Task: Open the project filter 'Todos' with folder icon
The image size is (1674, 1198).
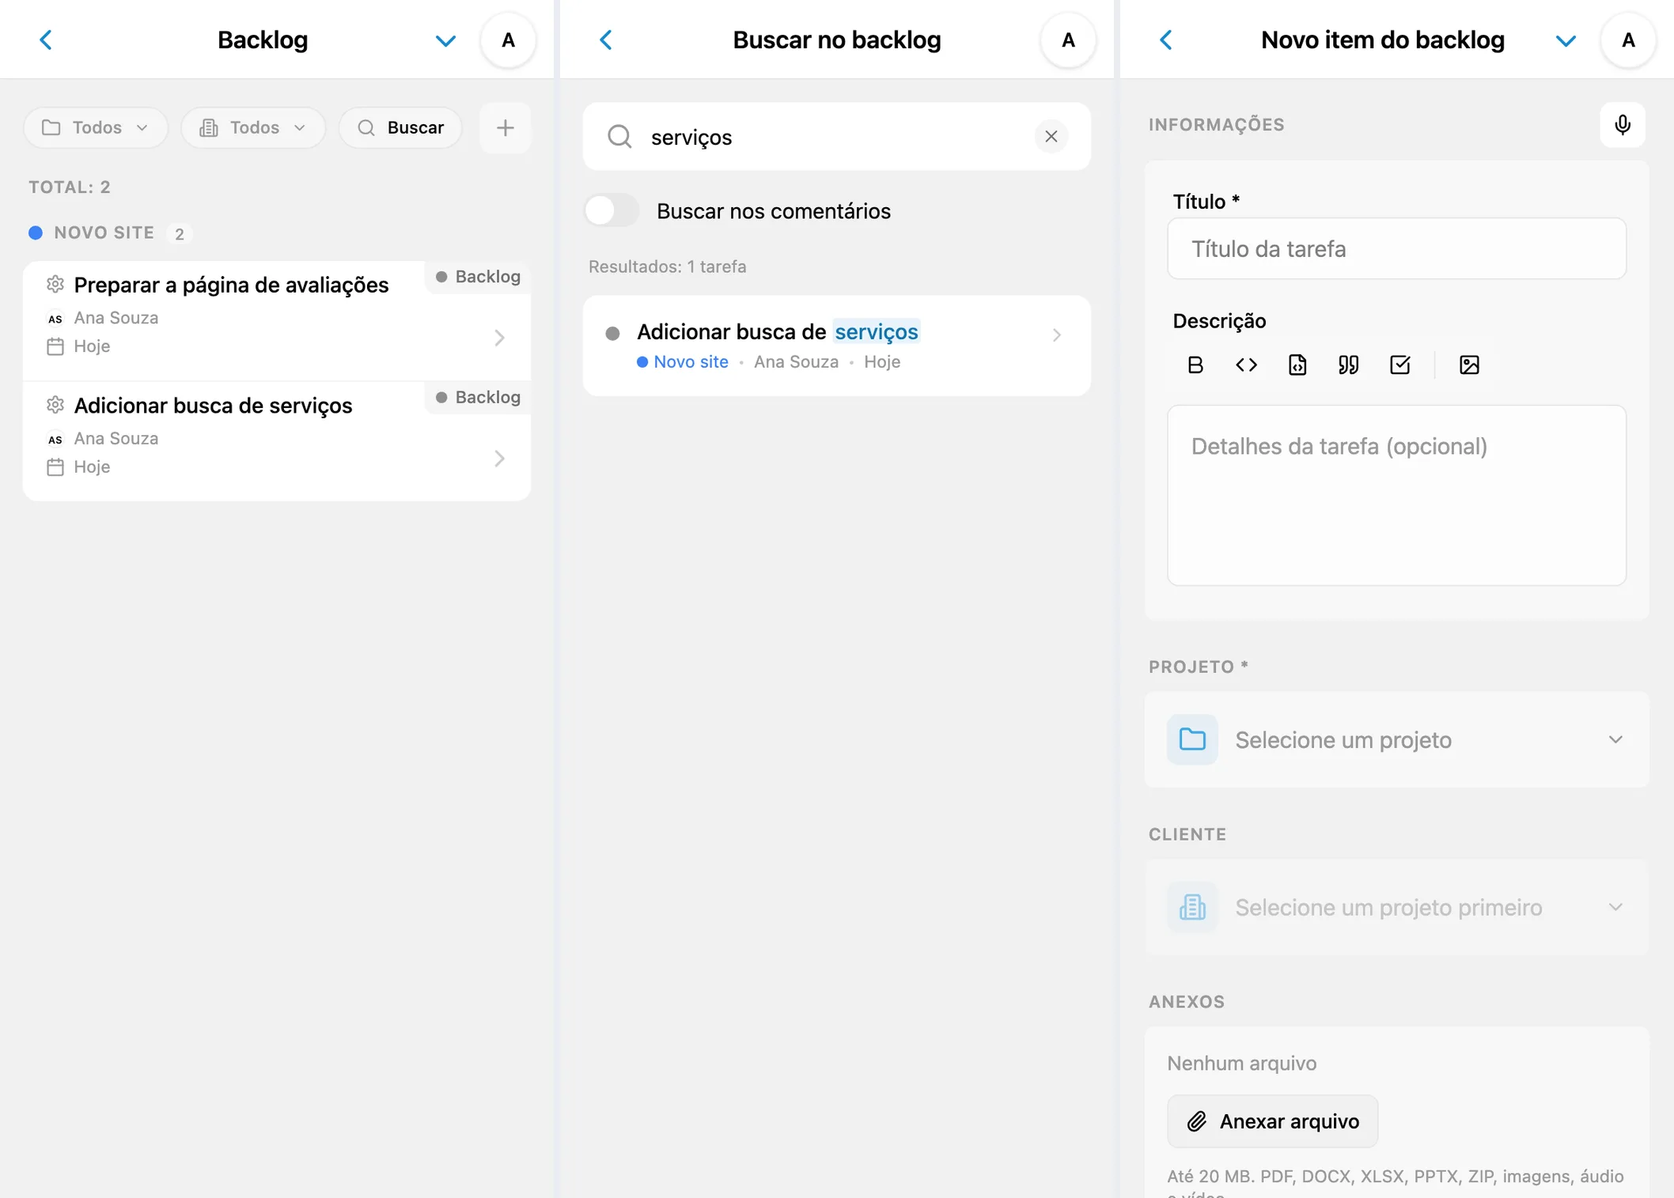Action: [96, 128]
